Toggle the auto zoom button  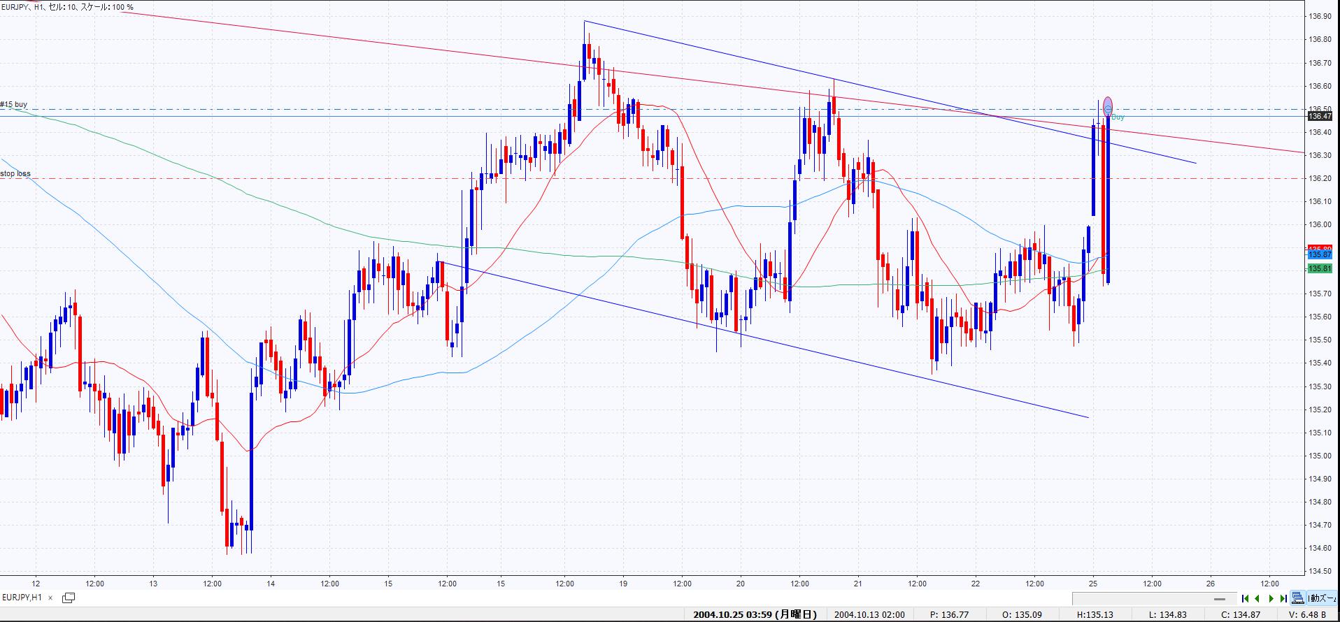click(x=1323, y=598)
